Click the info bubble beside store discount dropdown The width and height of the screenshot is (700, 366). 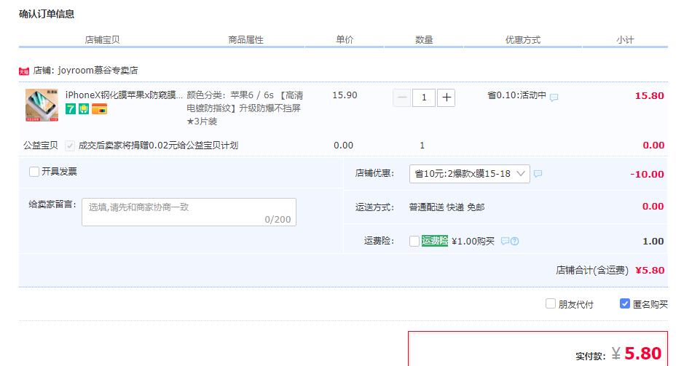pyautogui.click(x=538, y=174)
